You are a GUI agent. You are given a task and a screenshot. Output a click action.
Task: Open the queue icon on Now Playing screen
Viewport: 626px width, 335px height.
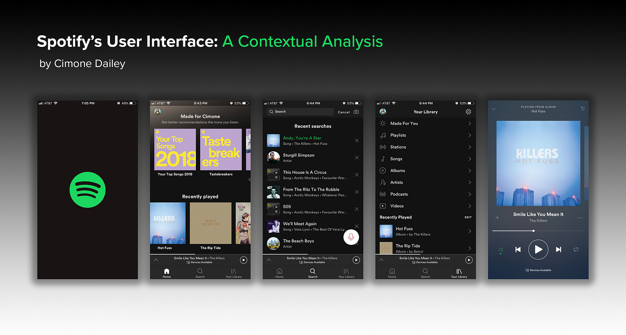pyautogui.click(x=582, y=108)
